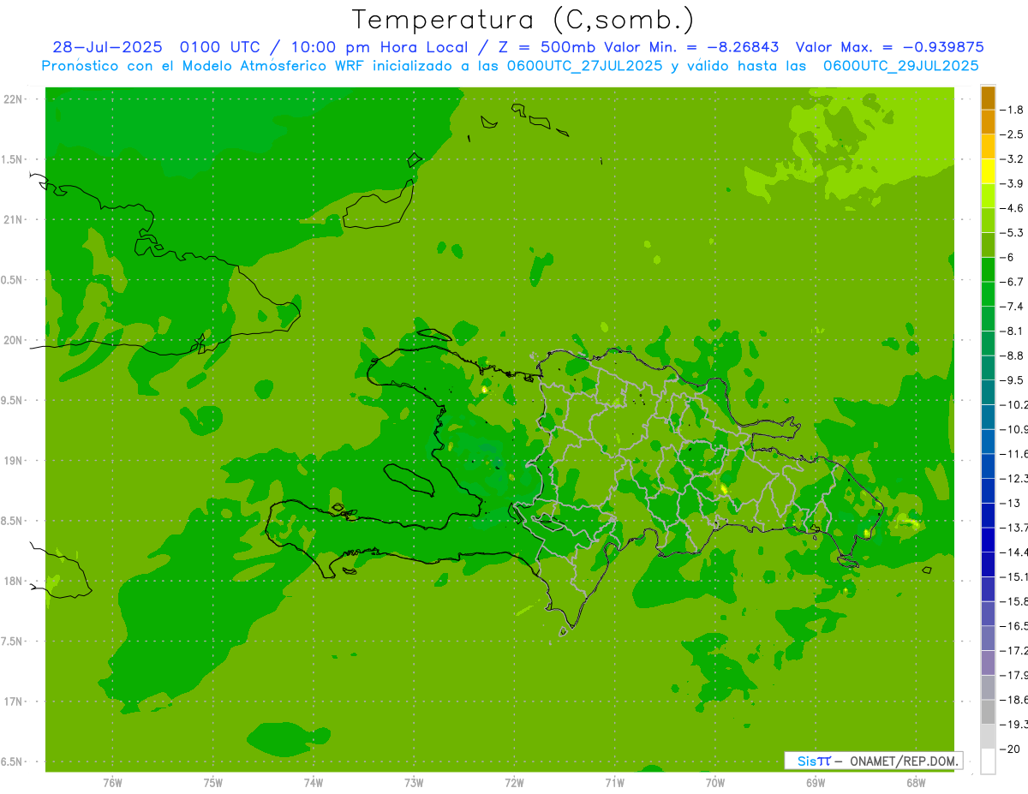Click the "21N" latitude label
Image resolution: width=1028 pixels, height=794 pixels.
tap(15, 220)
